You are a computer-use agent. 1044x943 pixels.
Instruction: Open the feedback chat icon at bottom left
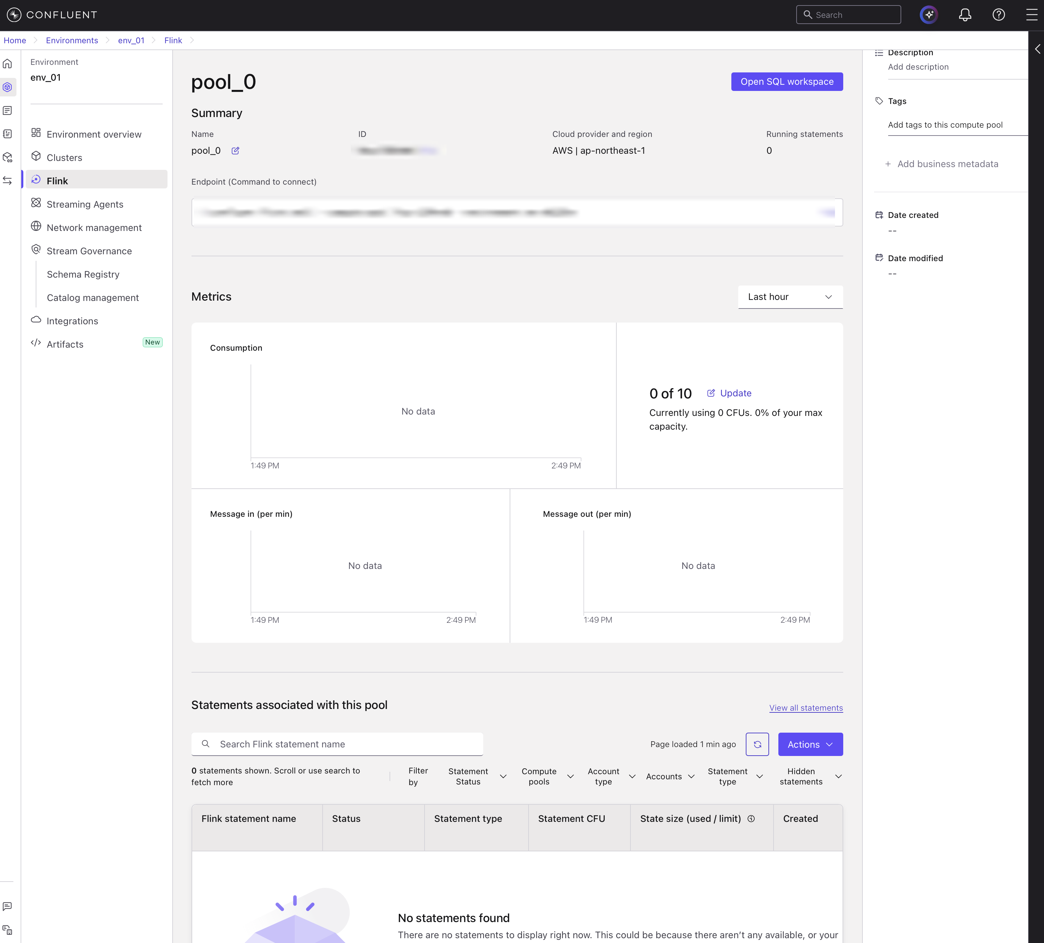pos(7,906)
